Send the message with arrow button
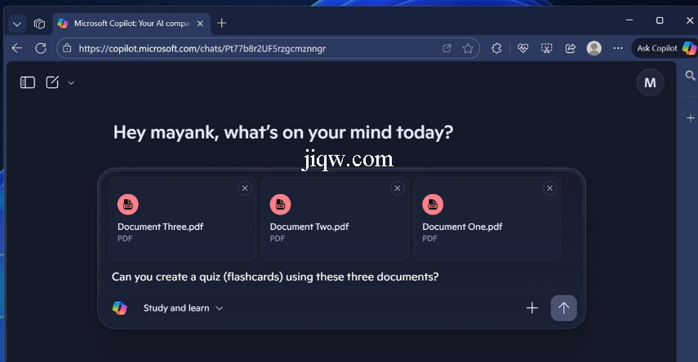 pos(563,308)
